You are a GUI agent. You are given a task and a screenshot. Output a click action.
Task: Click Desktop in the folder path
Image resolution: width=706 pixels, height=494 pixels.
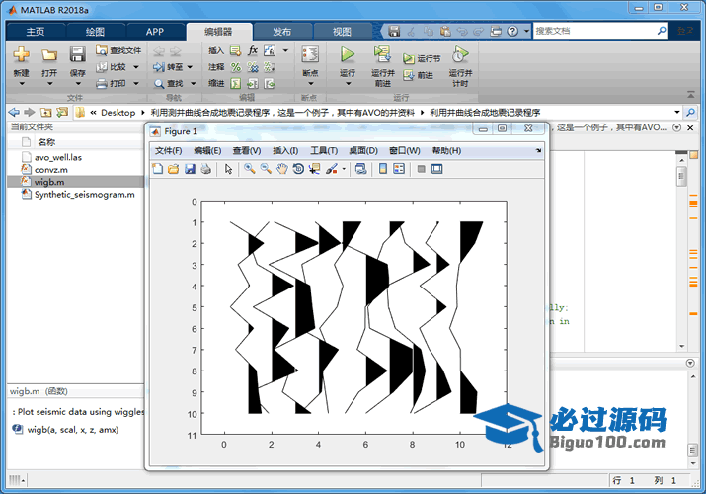point(118,112)
